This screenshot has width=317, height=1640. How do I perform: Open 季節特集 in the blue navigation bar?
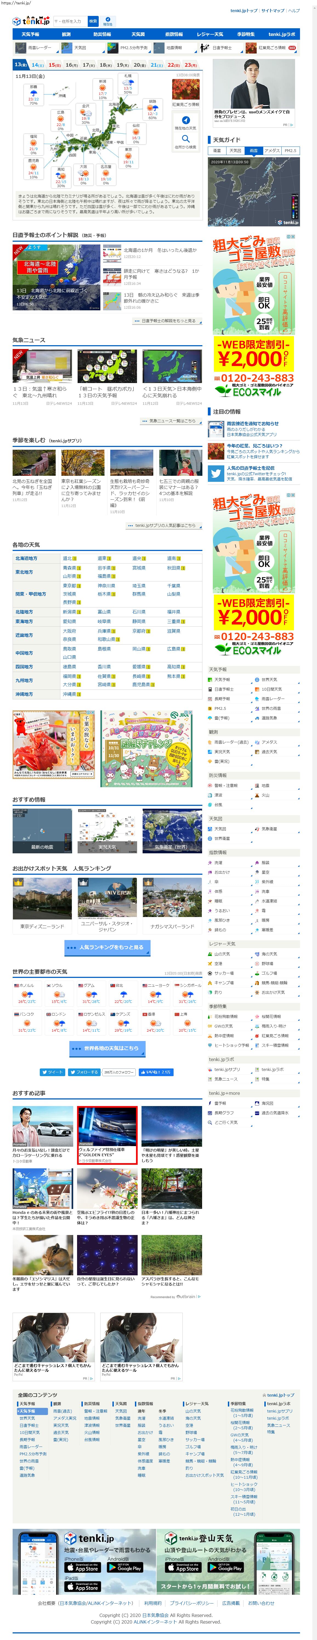pos(246,34)
